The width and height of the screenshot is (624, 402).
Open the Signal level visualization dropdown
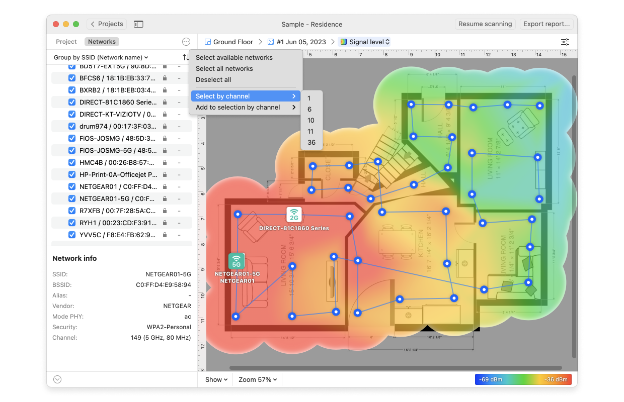(x=365, y=42)
